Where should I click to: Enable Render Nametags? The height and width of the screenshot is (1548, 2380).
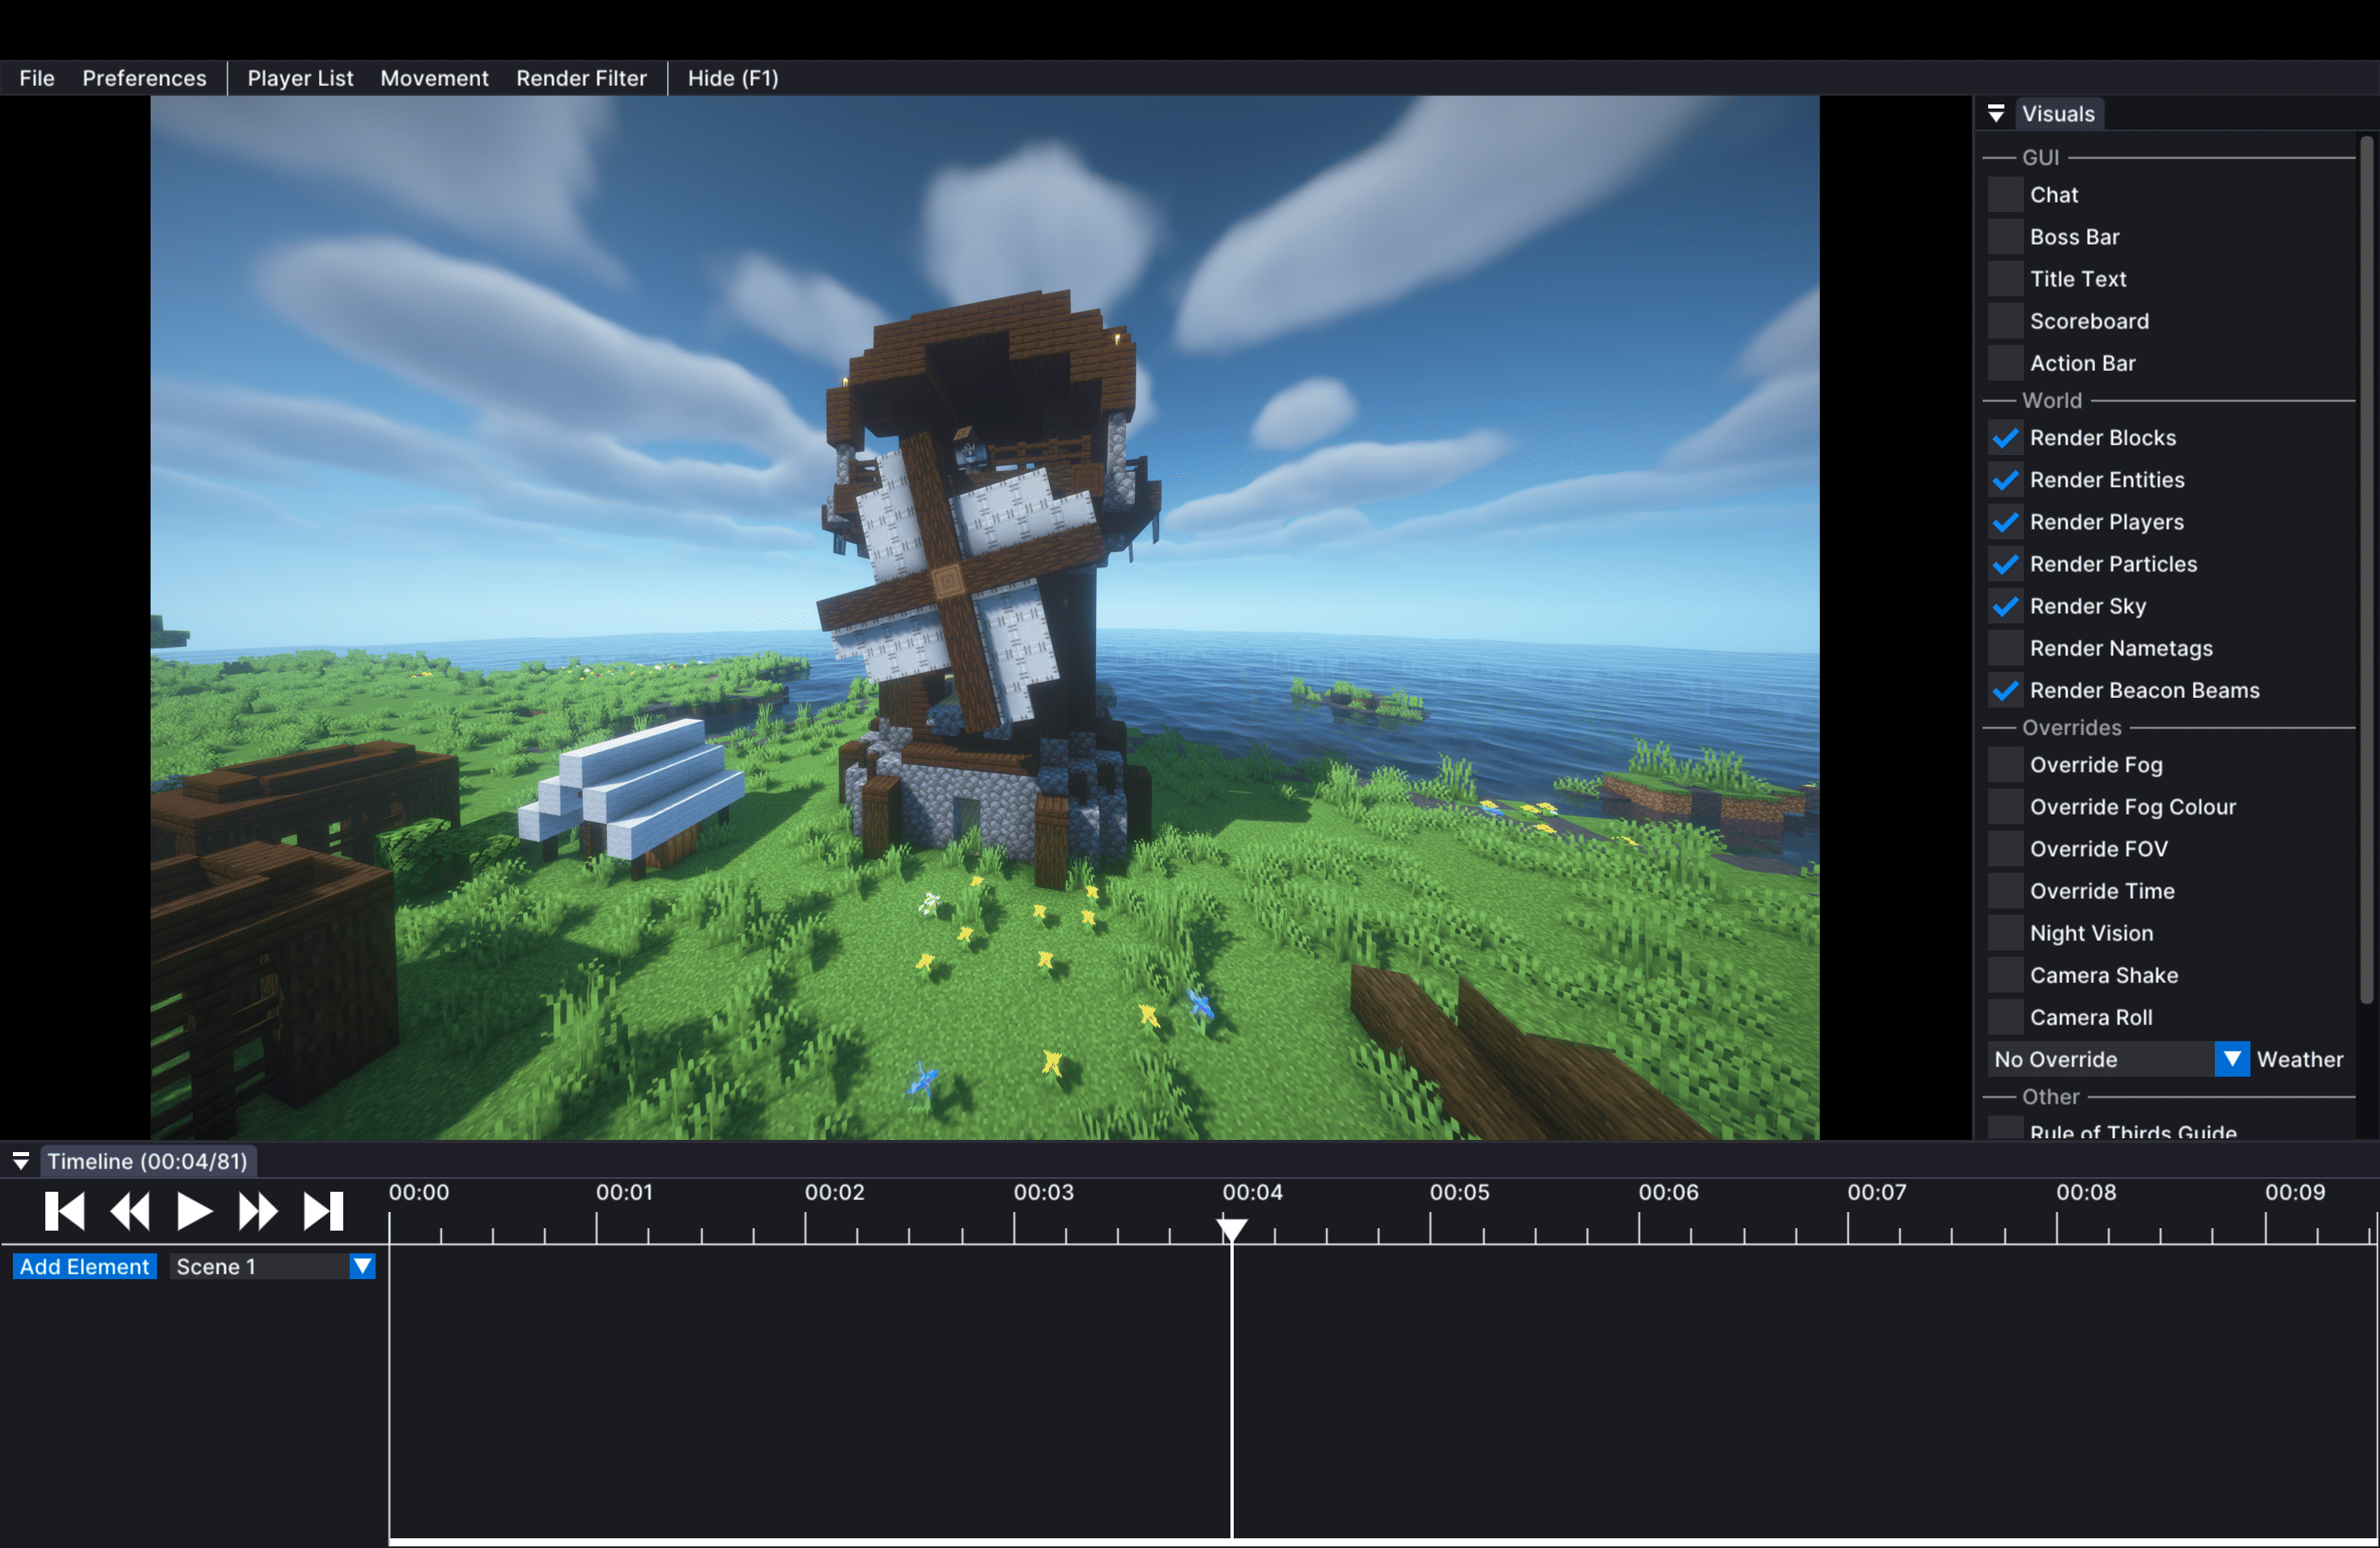(2005, 648)
